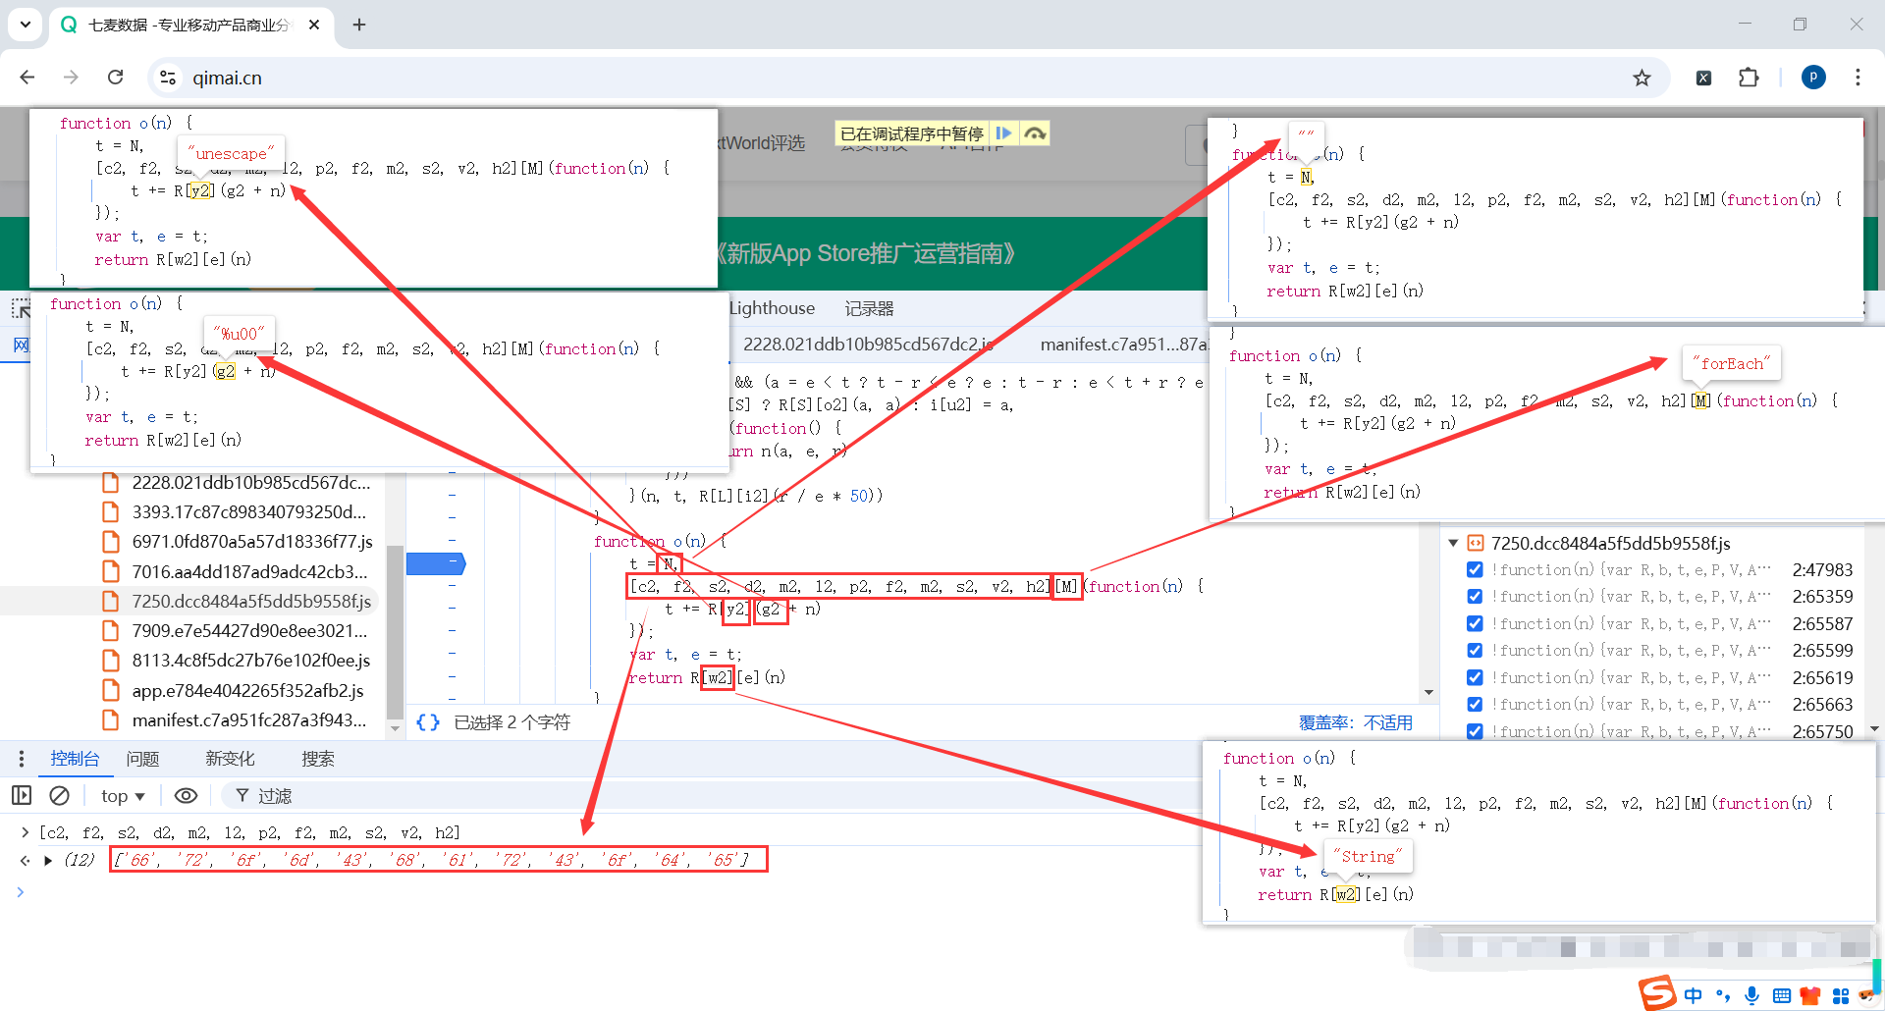Toggle the breakpoint at 2:65750

pyautogui.click(x=1475, y=731)
